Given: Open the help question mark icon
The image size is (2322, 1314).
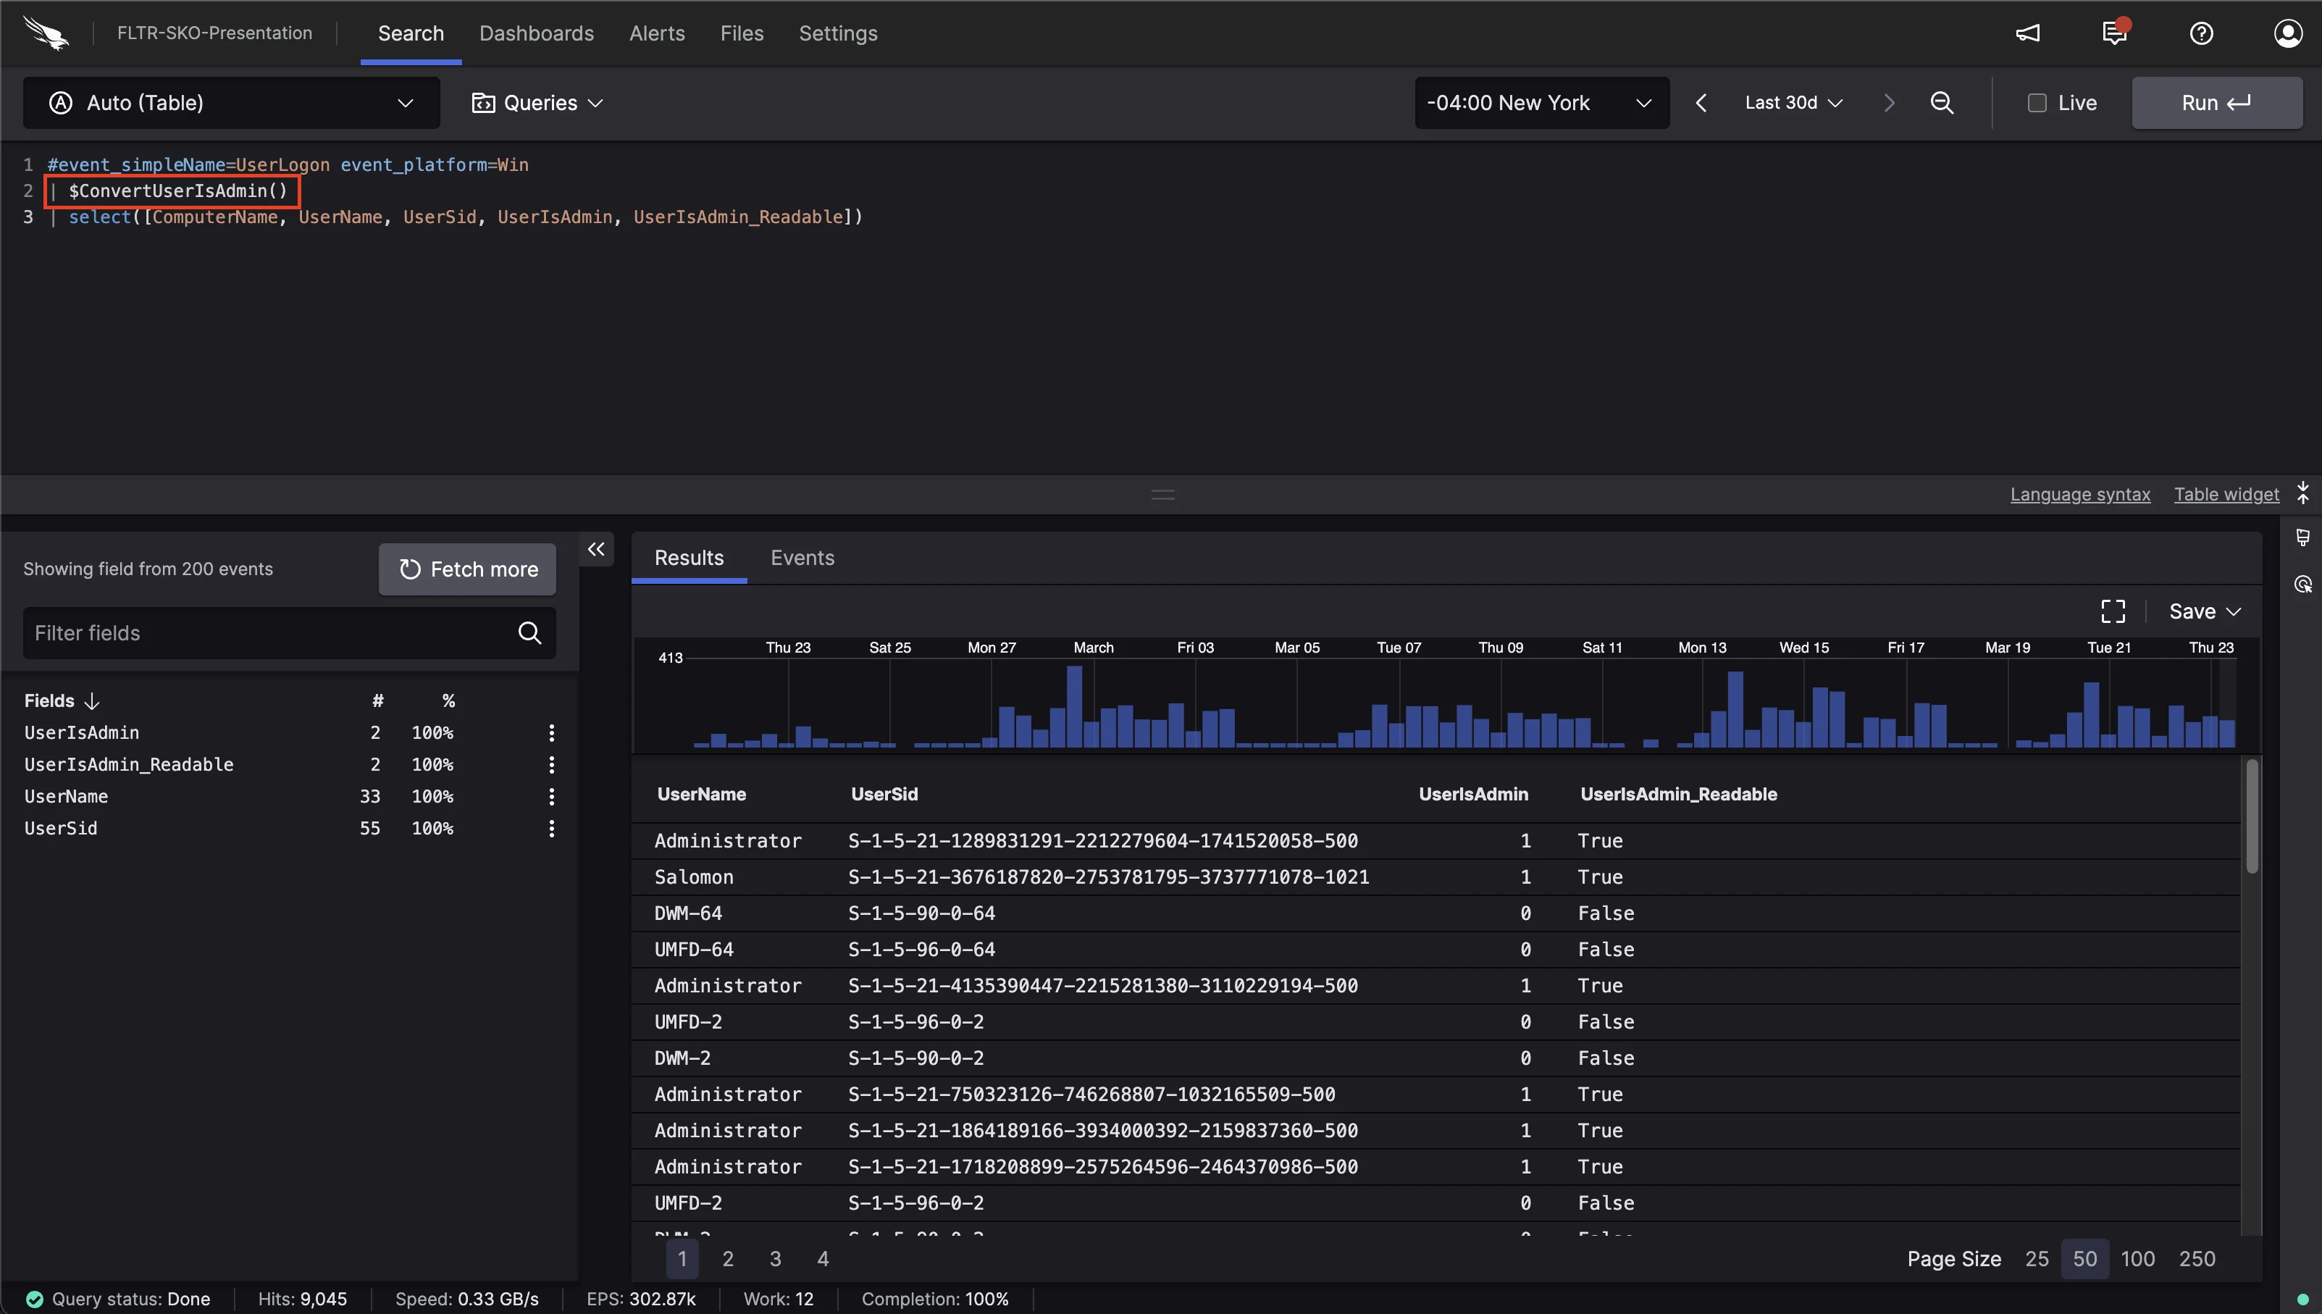Looking at the screenshot, I should (x=2201, y=33).
